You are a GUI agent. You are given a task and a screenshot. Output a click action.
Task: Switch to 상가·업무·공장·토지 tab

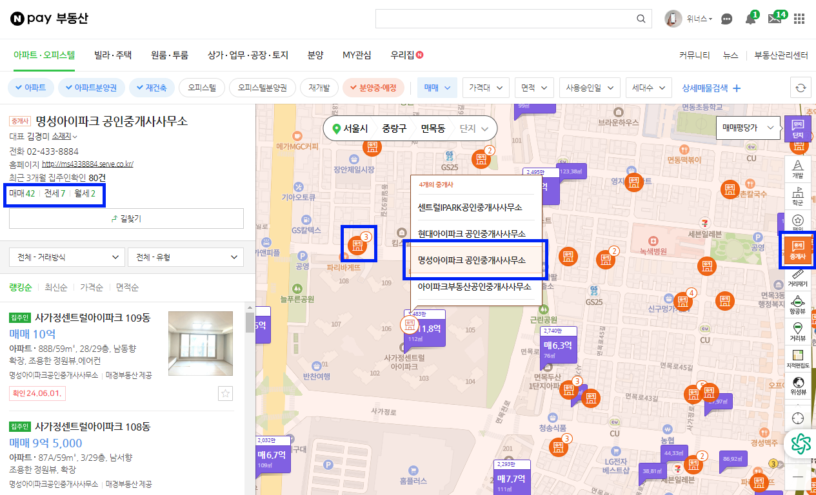[x=248, y=55]
